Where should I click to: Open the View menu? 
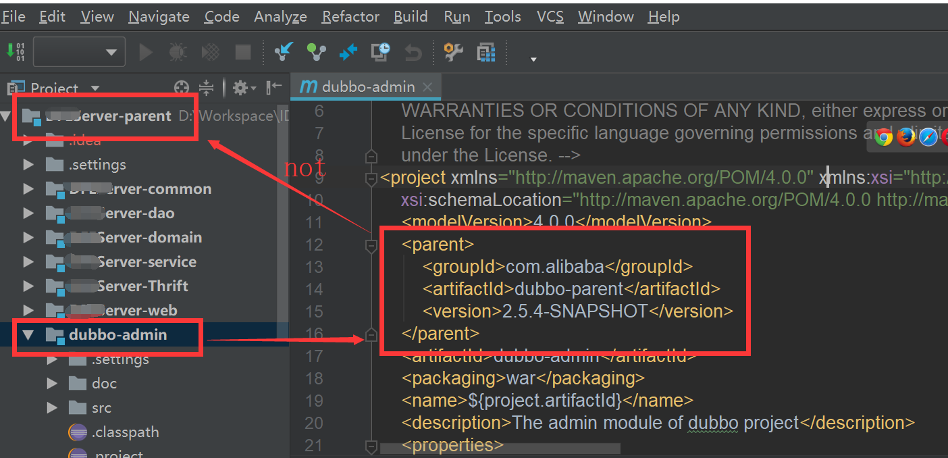tap(97, 17)
